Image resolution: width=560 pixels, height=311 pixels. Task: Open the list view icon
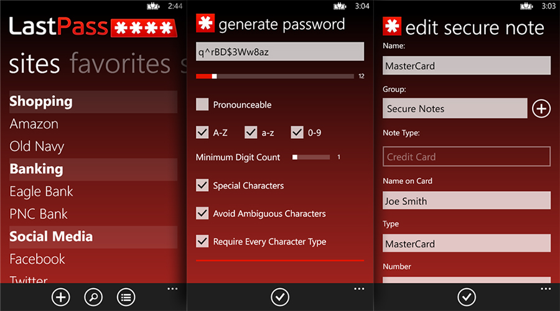coord(126,297)
